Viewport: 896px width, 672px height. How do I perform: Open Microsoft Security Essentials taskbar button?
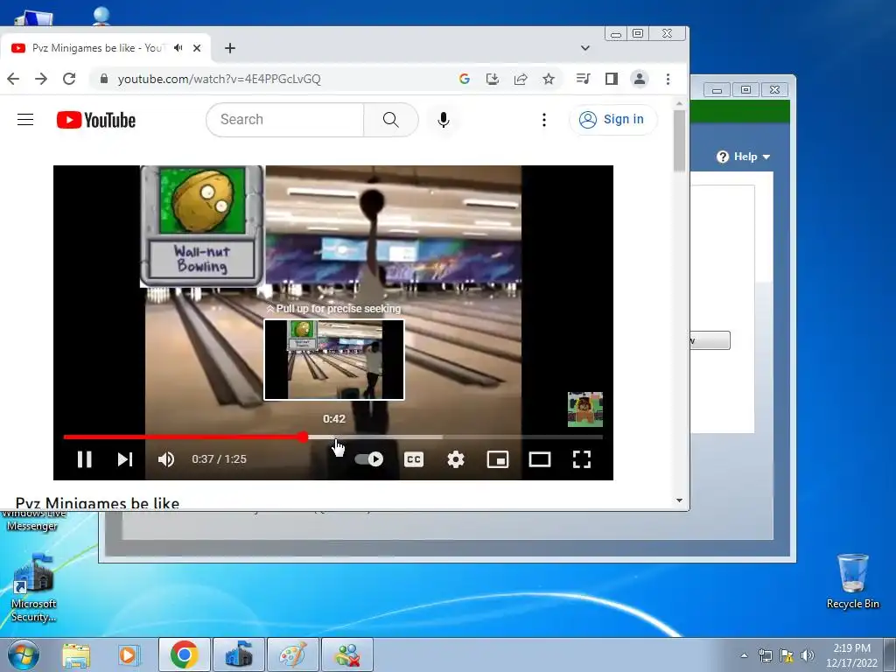point(238,654)
